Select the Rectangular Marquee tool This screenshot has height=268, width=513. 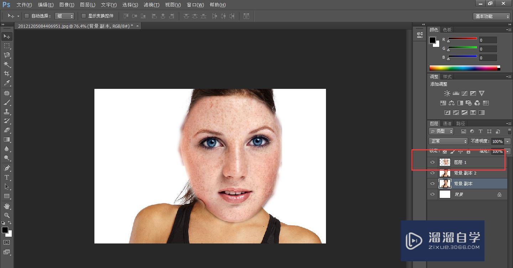coord(7,46)
